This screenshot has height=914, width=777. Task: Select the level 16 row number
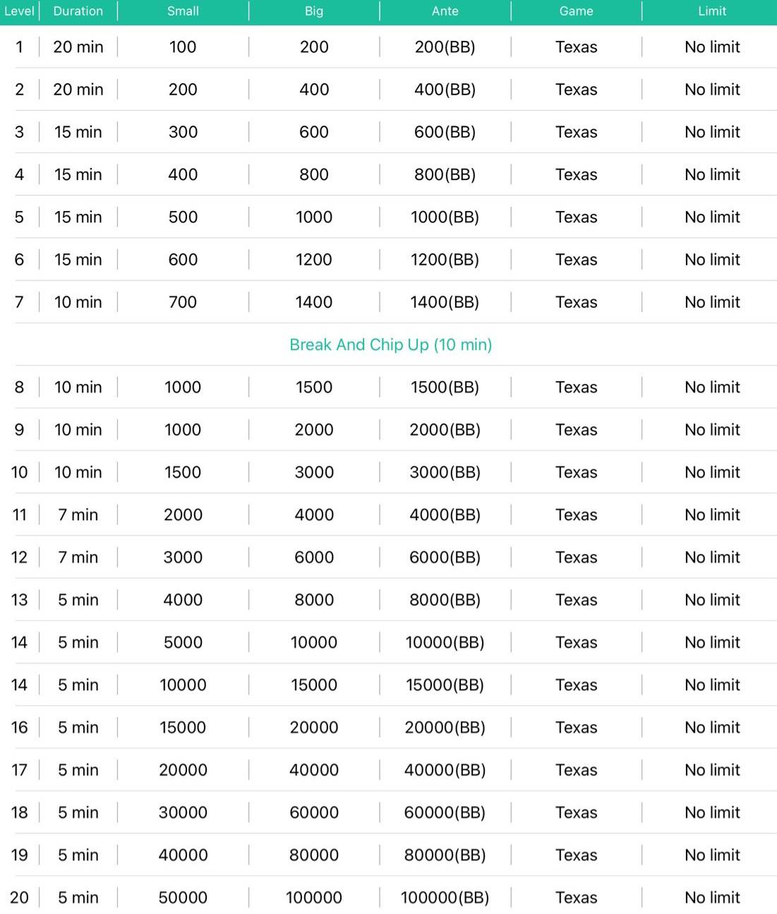tap(19, 728)
